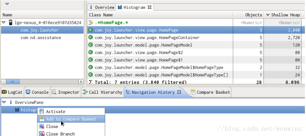Open the view menu triangle above Name

pos(7,4)
